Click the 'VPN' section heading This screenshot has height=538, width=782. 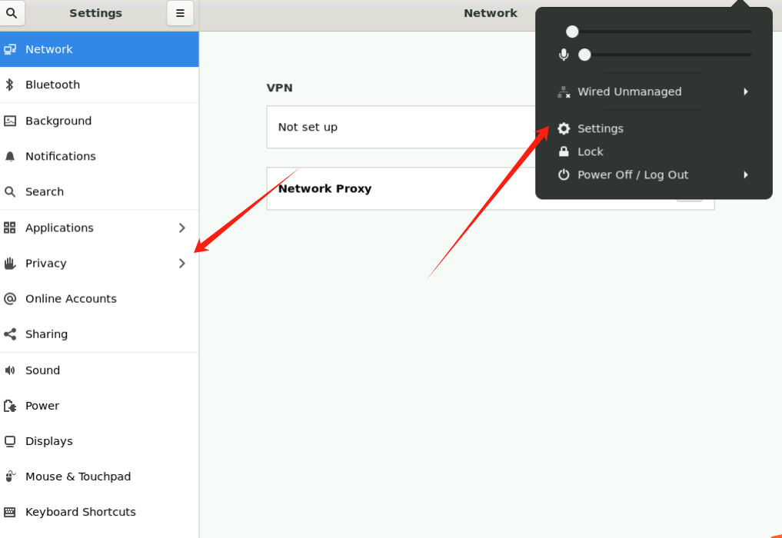coord(280,88)
